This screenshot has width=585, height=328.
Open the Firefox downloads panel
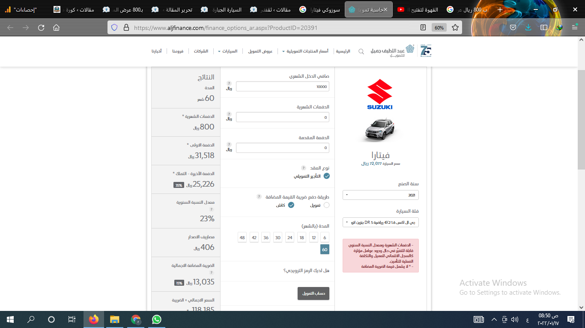pyautogui.click(x=528, y=28)
